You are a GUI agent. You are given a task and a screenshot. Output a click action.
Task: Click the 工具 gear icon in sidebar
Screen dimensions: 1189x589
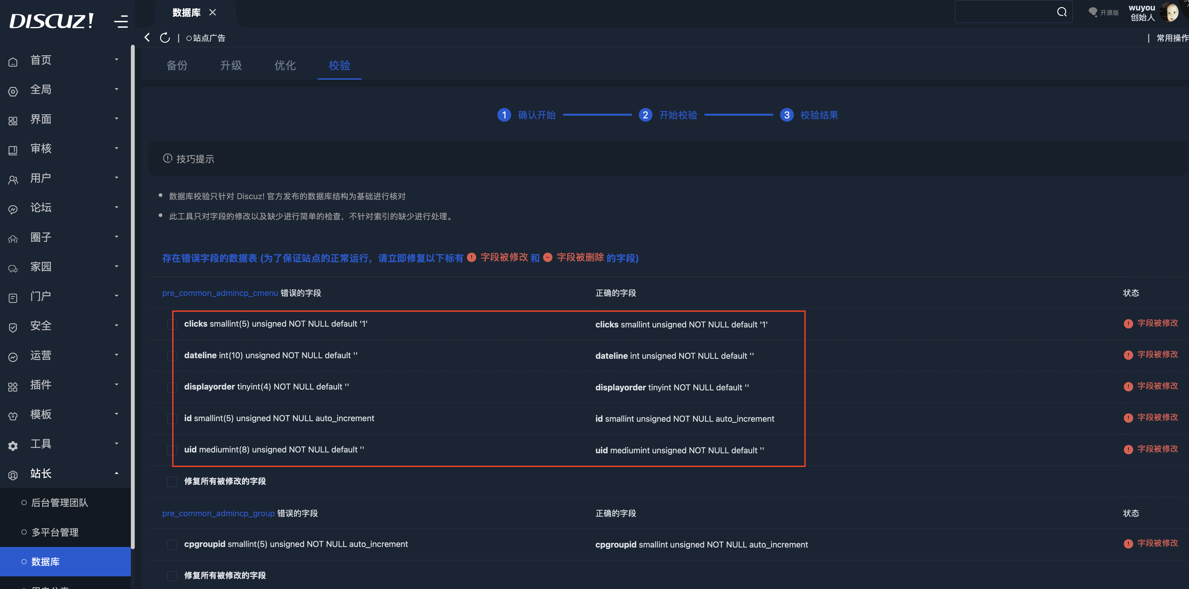13,446
